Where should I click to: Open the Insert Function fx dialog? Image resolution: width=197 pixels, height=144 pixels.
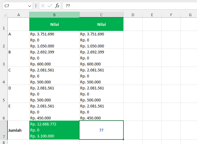click(57, 6)
